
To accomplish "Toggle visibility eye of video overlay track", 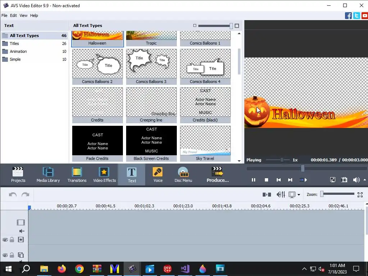I will click(x=5, y=255).
